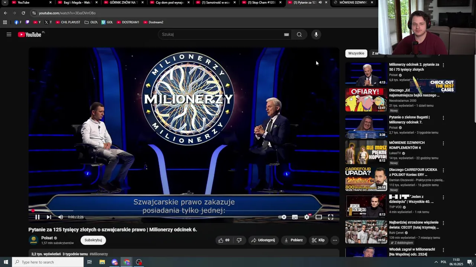
Task: Toggle subtitles in the player
Action: pyautogui.click(x=295, y=217)
